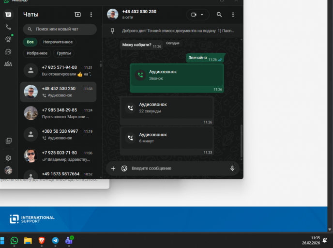Open the Calls section in the sidebar
The height and width of the screenshot is (248, 333).
pos(8,27)
